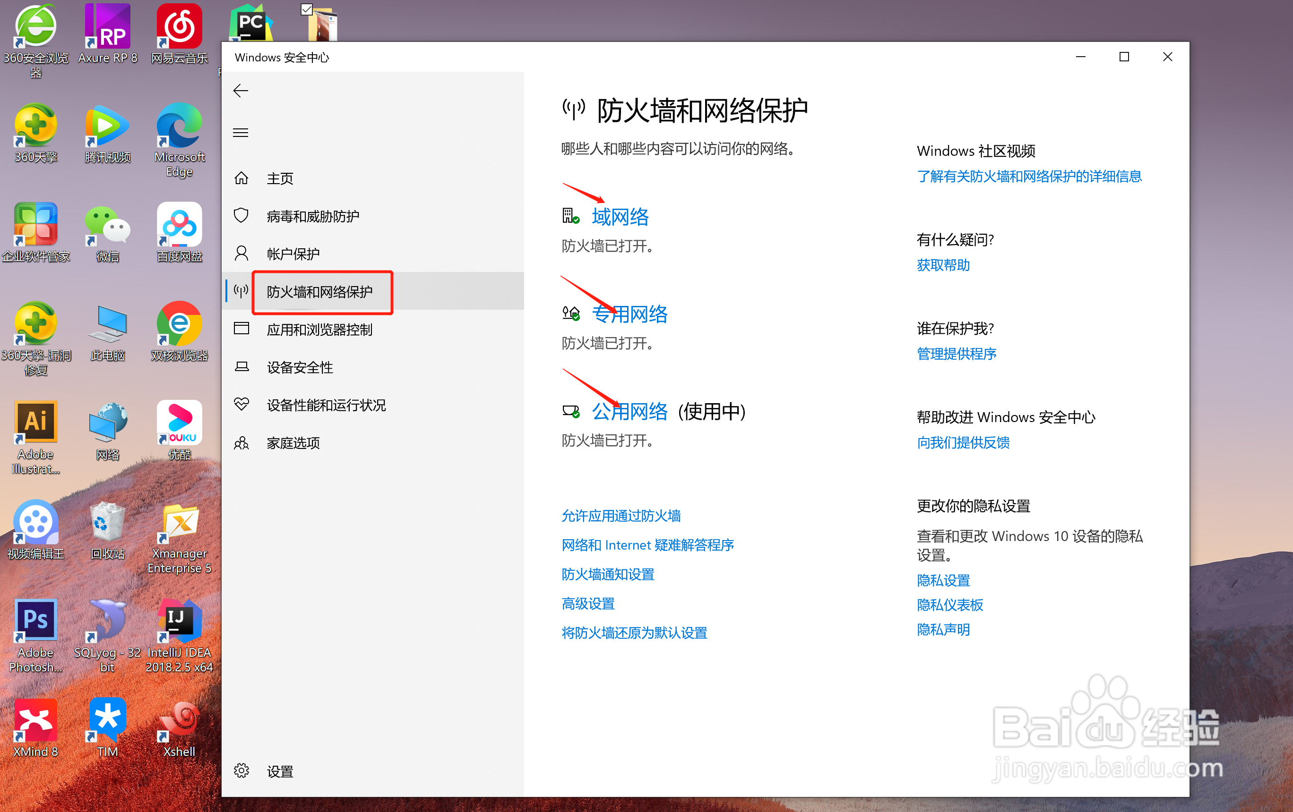Select Virus and threat protection shield
The height and width of the screenshot is (812, 1293).
pyautogui.click(x=241, y=216)
